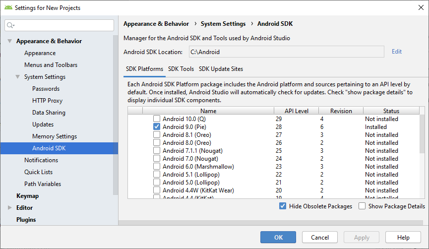Sort by the Name column header

click(208, 111)
